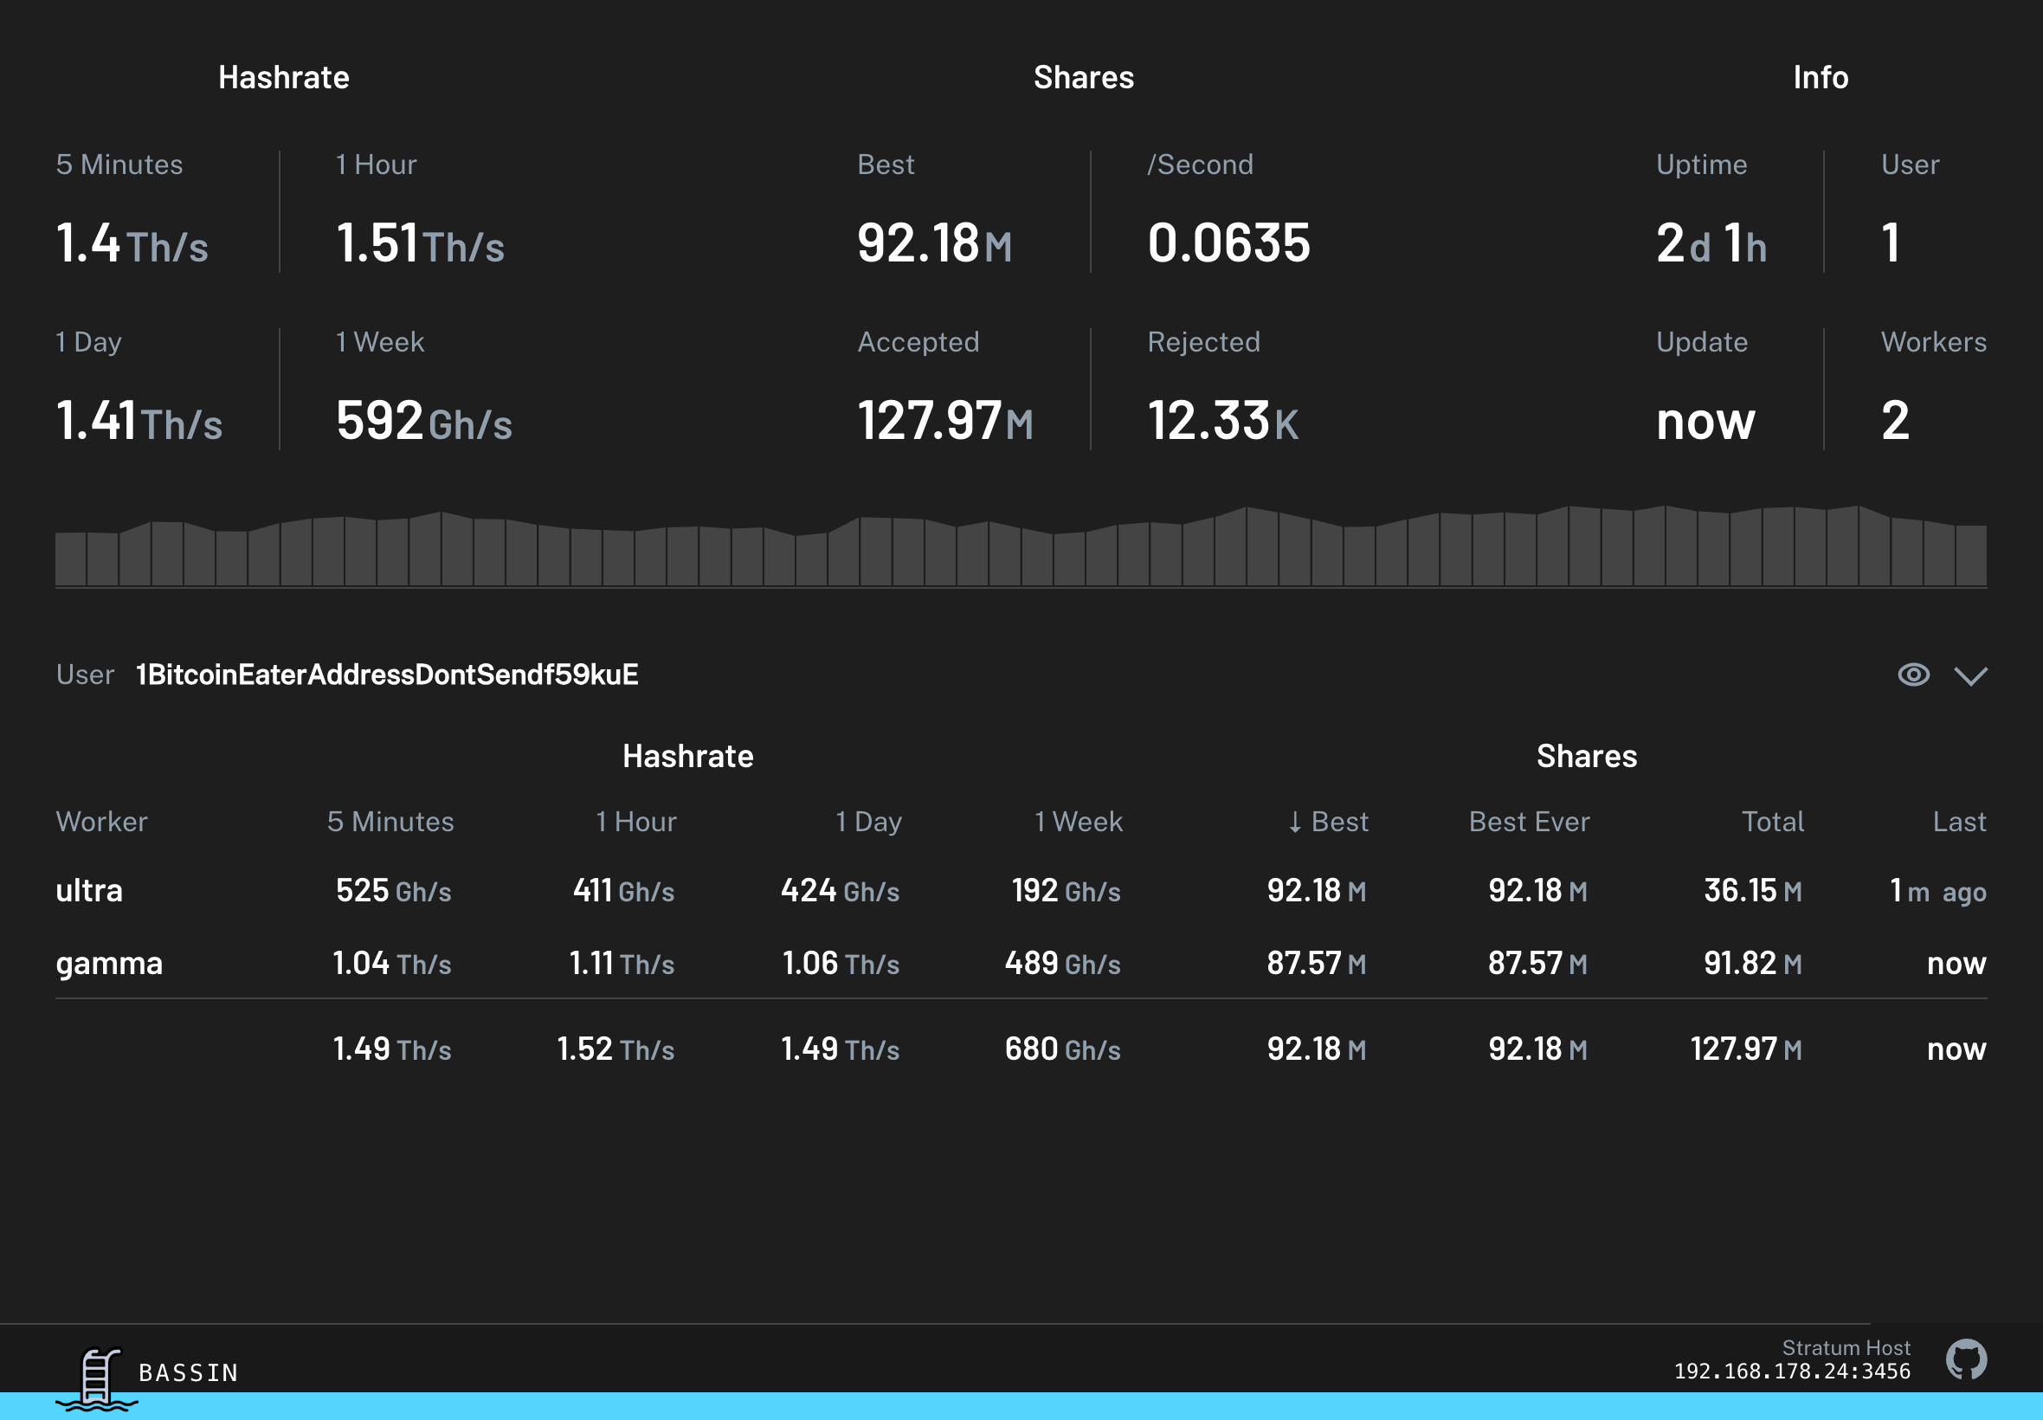
Task: Toggle user address visibility eye icon
Action: coord(1913,674)
